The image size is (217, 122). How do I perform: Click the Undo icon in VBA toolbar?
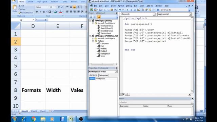120,10
